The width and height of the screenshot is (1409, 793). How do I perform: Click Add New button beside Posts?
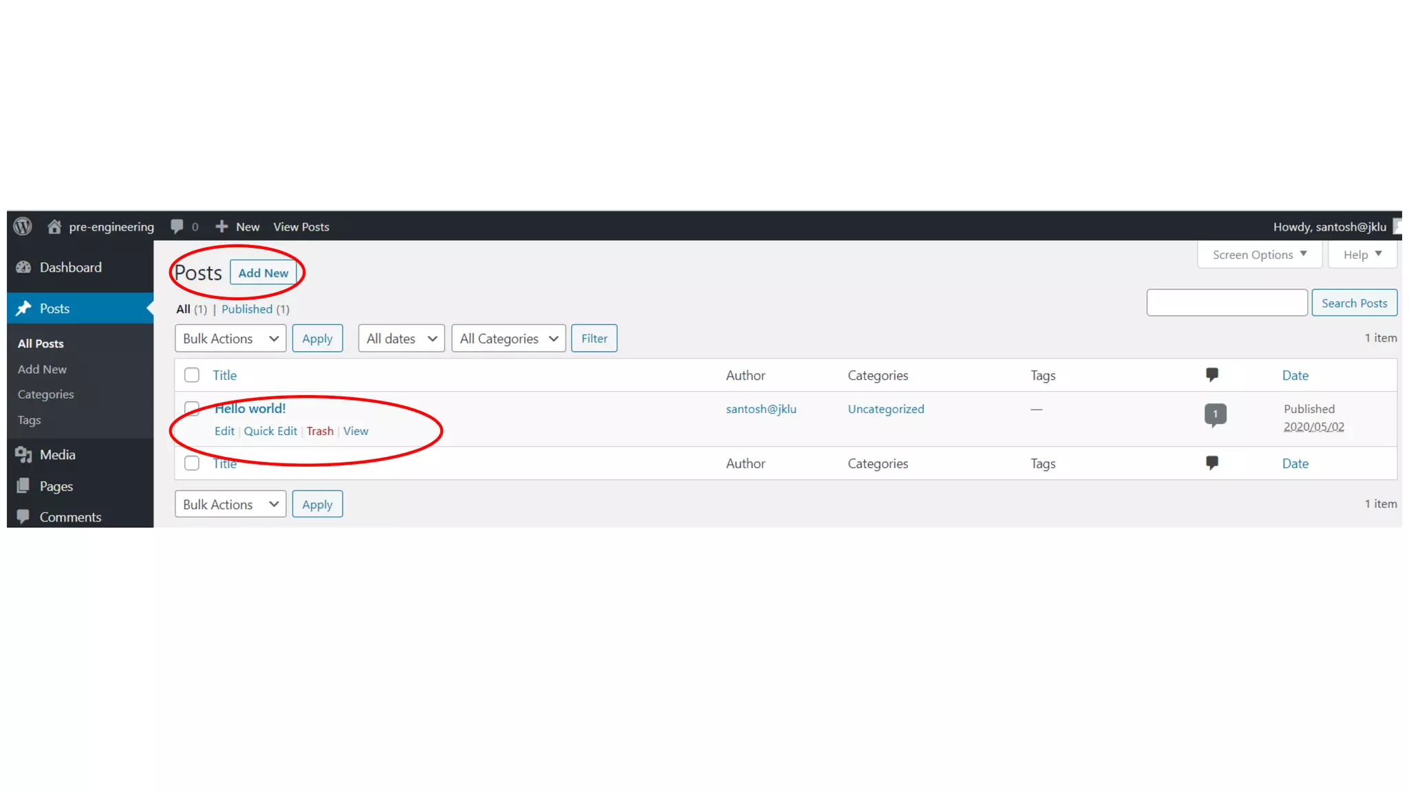[263, 273]
